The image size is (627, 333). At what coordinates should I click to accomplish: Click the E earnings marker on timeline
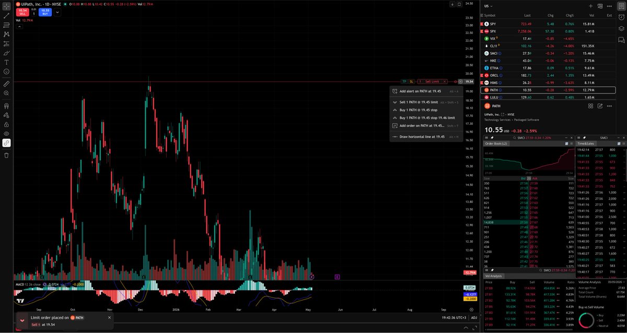point(337,276)
